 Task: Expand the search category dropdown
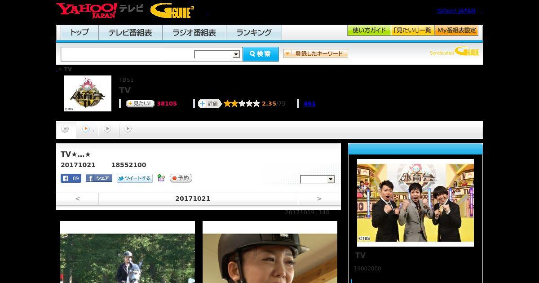click(x=217, y=54)
